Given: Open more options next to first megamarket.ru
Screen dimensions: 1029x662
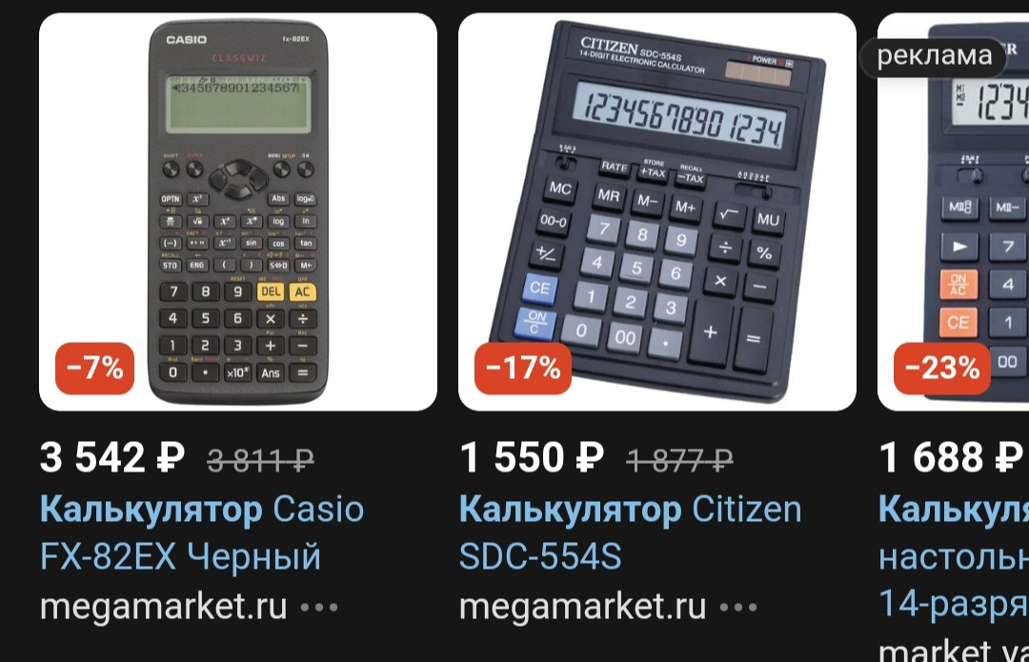Looking at the screenshot, I should point(319,608).
